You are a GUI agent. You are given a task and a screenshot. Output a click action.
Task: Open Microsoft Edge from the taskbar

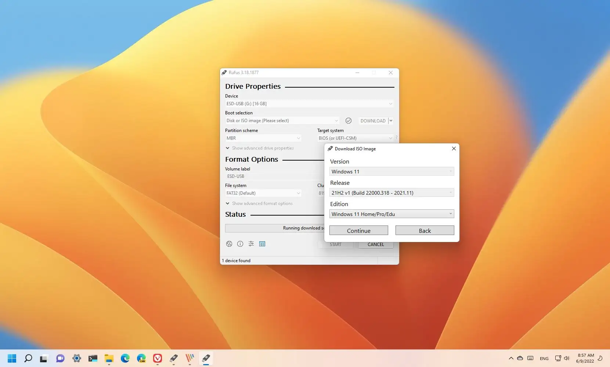click(125, 358)
